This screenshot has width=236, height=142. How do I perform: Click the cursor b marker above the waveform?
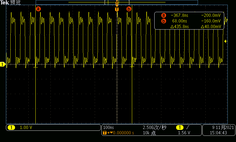(129, 9)
